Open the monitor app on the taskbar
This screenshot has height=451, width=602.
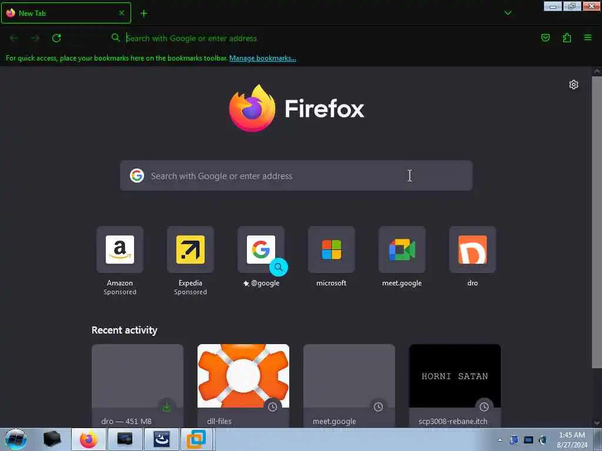(125, 439)
